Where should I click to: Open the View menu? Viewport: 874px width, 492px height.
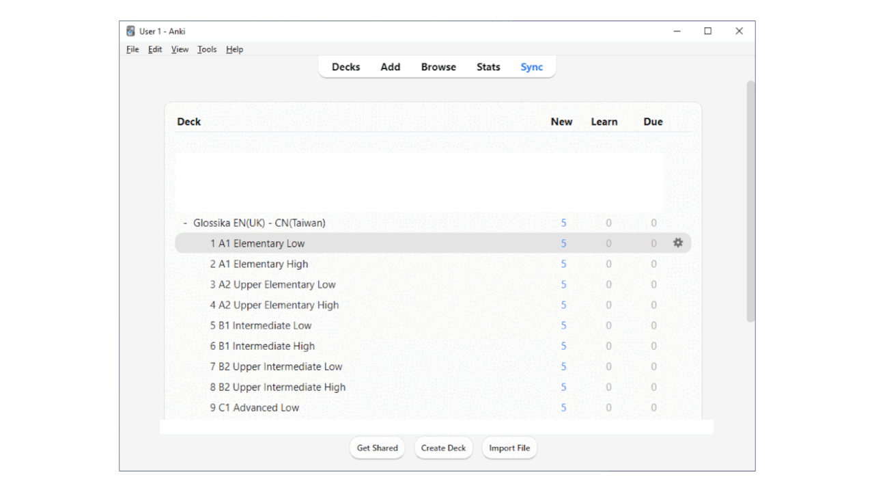pos(180,49)
